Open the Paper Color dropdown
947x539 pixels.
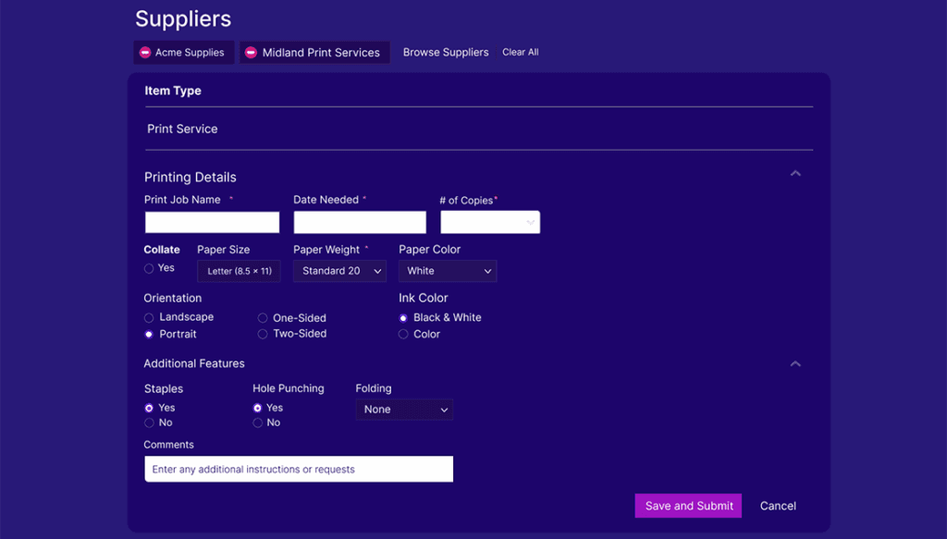[x=448, y=271]
